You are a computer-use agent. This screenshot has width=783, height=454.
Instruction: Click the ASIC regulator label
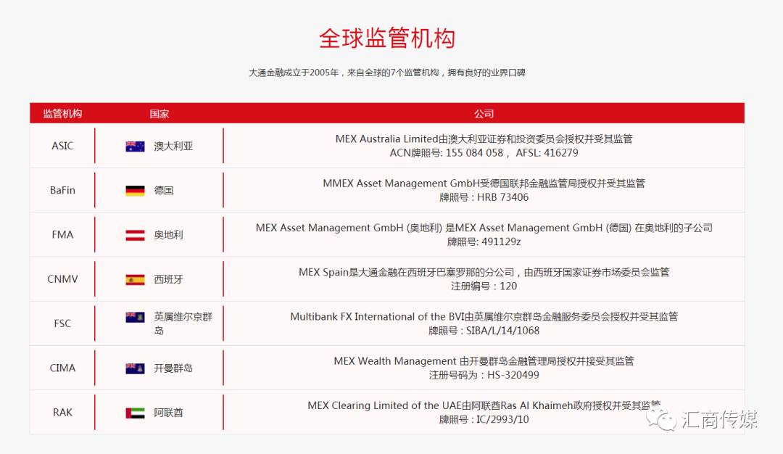pos(62,146)
